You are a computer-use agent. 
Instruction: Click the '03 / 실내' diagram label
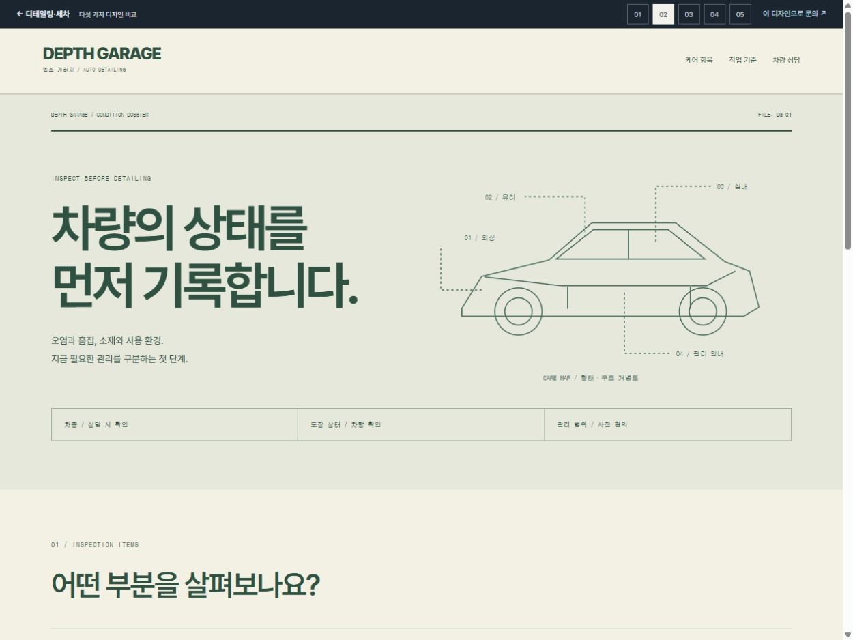pos(732,186)
